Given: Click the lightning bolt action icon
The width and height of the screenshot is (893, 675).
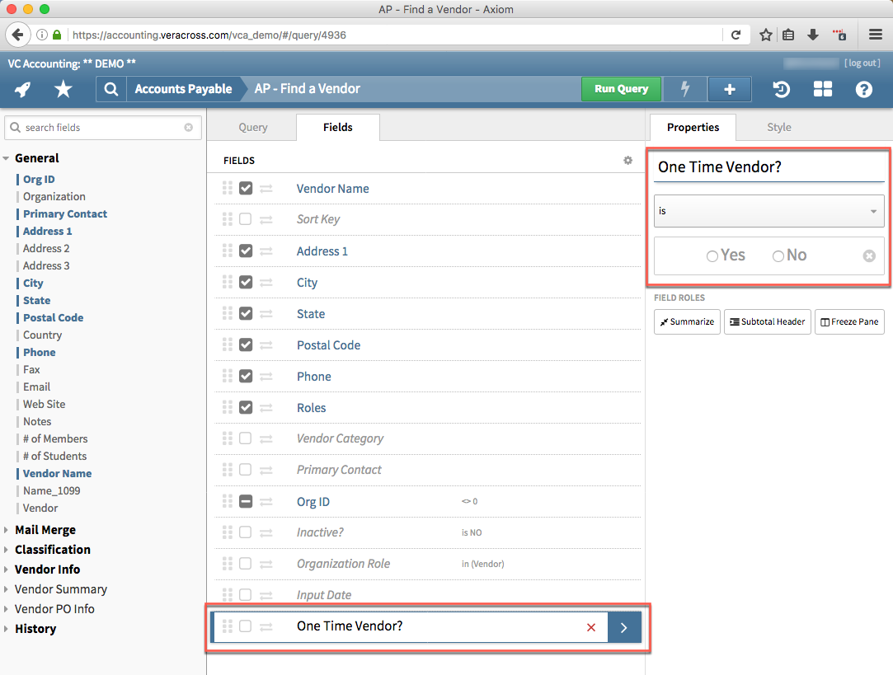Looking at the screenshot, I should (687, 89).
